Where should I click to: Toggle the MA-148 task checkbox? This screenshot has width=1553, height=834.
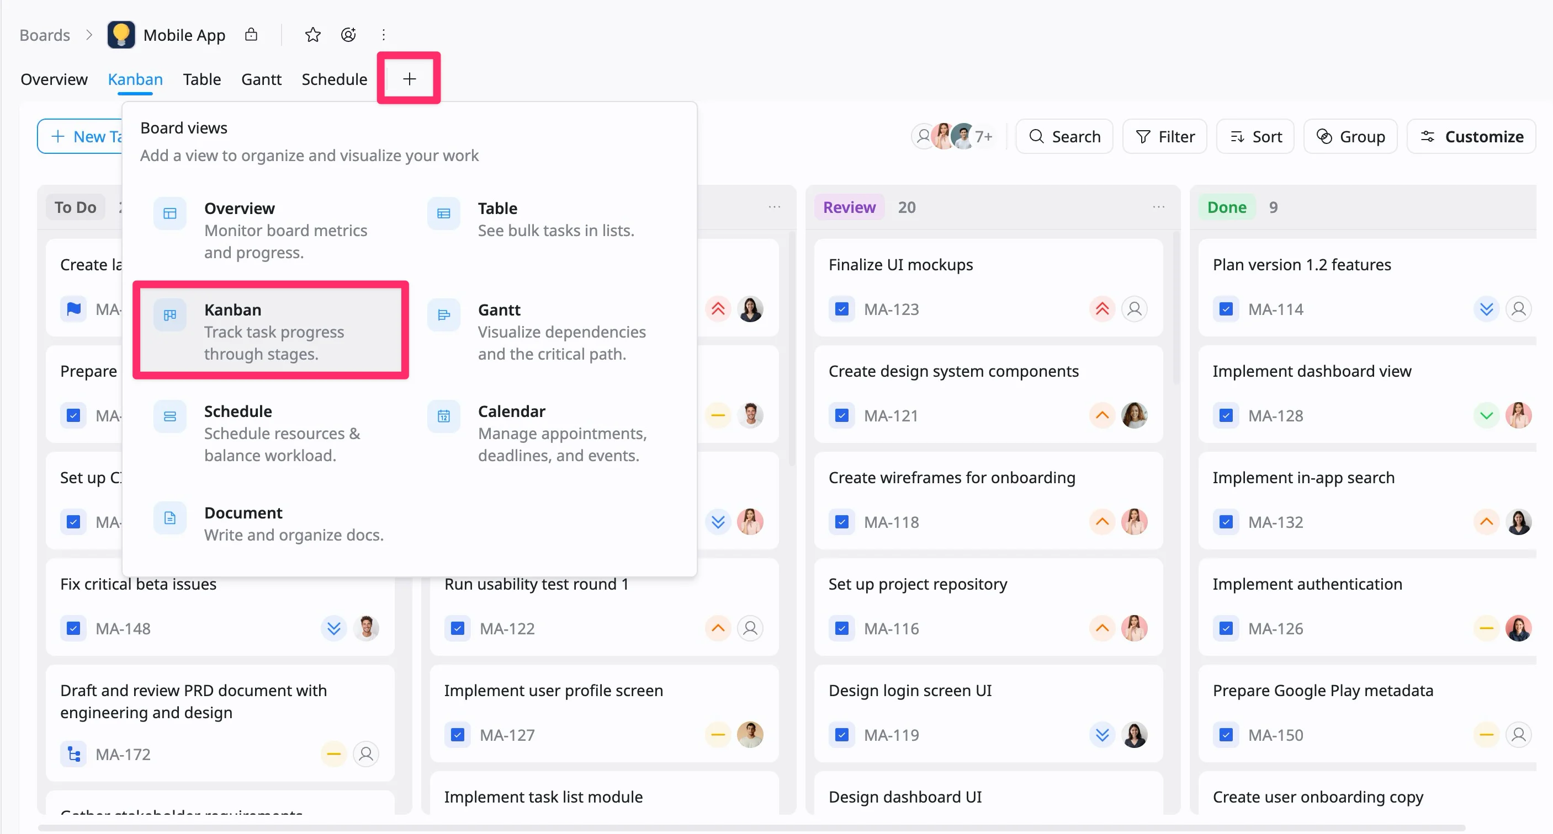point(73,628)
